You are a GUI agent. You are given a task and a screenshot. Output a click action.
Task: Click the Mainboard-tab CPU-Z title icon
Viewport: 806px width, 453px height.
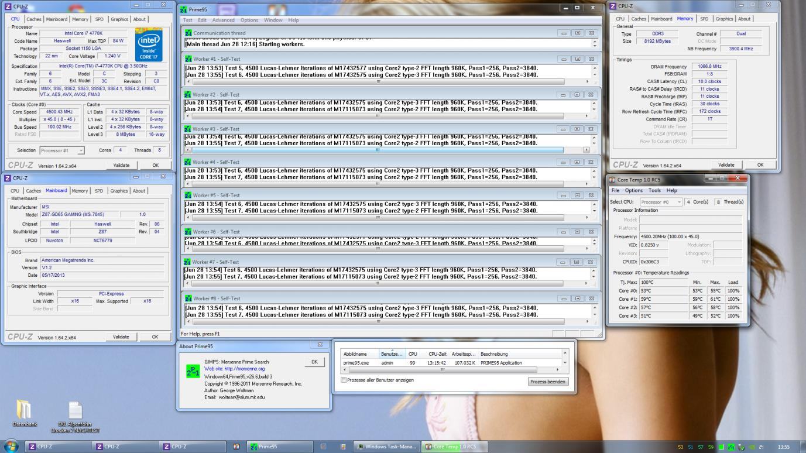click(8, 178)
